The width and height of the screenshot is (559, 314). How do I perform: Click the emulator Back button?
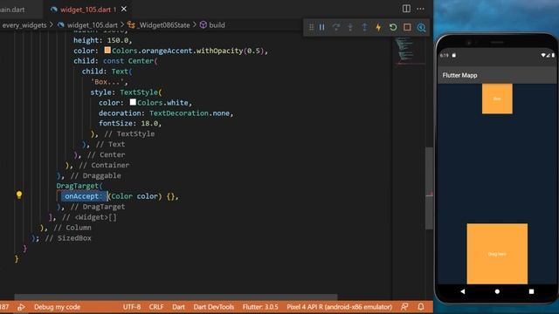coord(463,291)
